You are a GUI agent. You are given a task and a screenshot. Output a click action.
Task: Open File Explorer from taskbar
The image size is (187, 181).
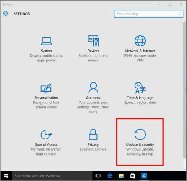[x=121, y=176]
